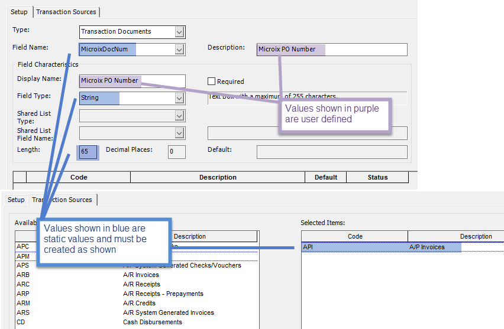The width and height of the screenshot is (504, 329).
Task: Toggle the Required checkbox
Action: (212, 82)
